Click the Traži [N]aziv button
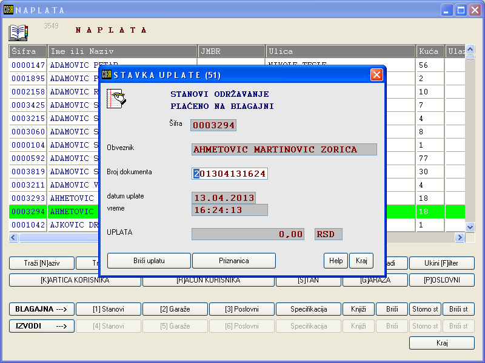The height and width of the screenshot is (363, 485). (42, 263)
